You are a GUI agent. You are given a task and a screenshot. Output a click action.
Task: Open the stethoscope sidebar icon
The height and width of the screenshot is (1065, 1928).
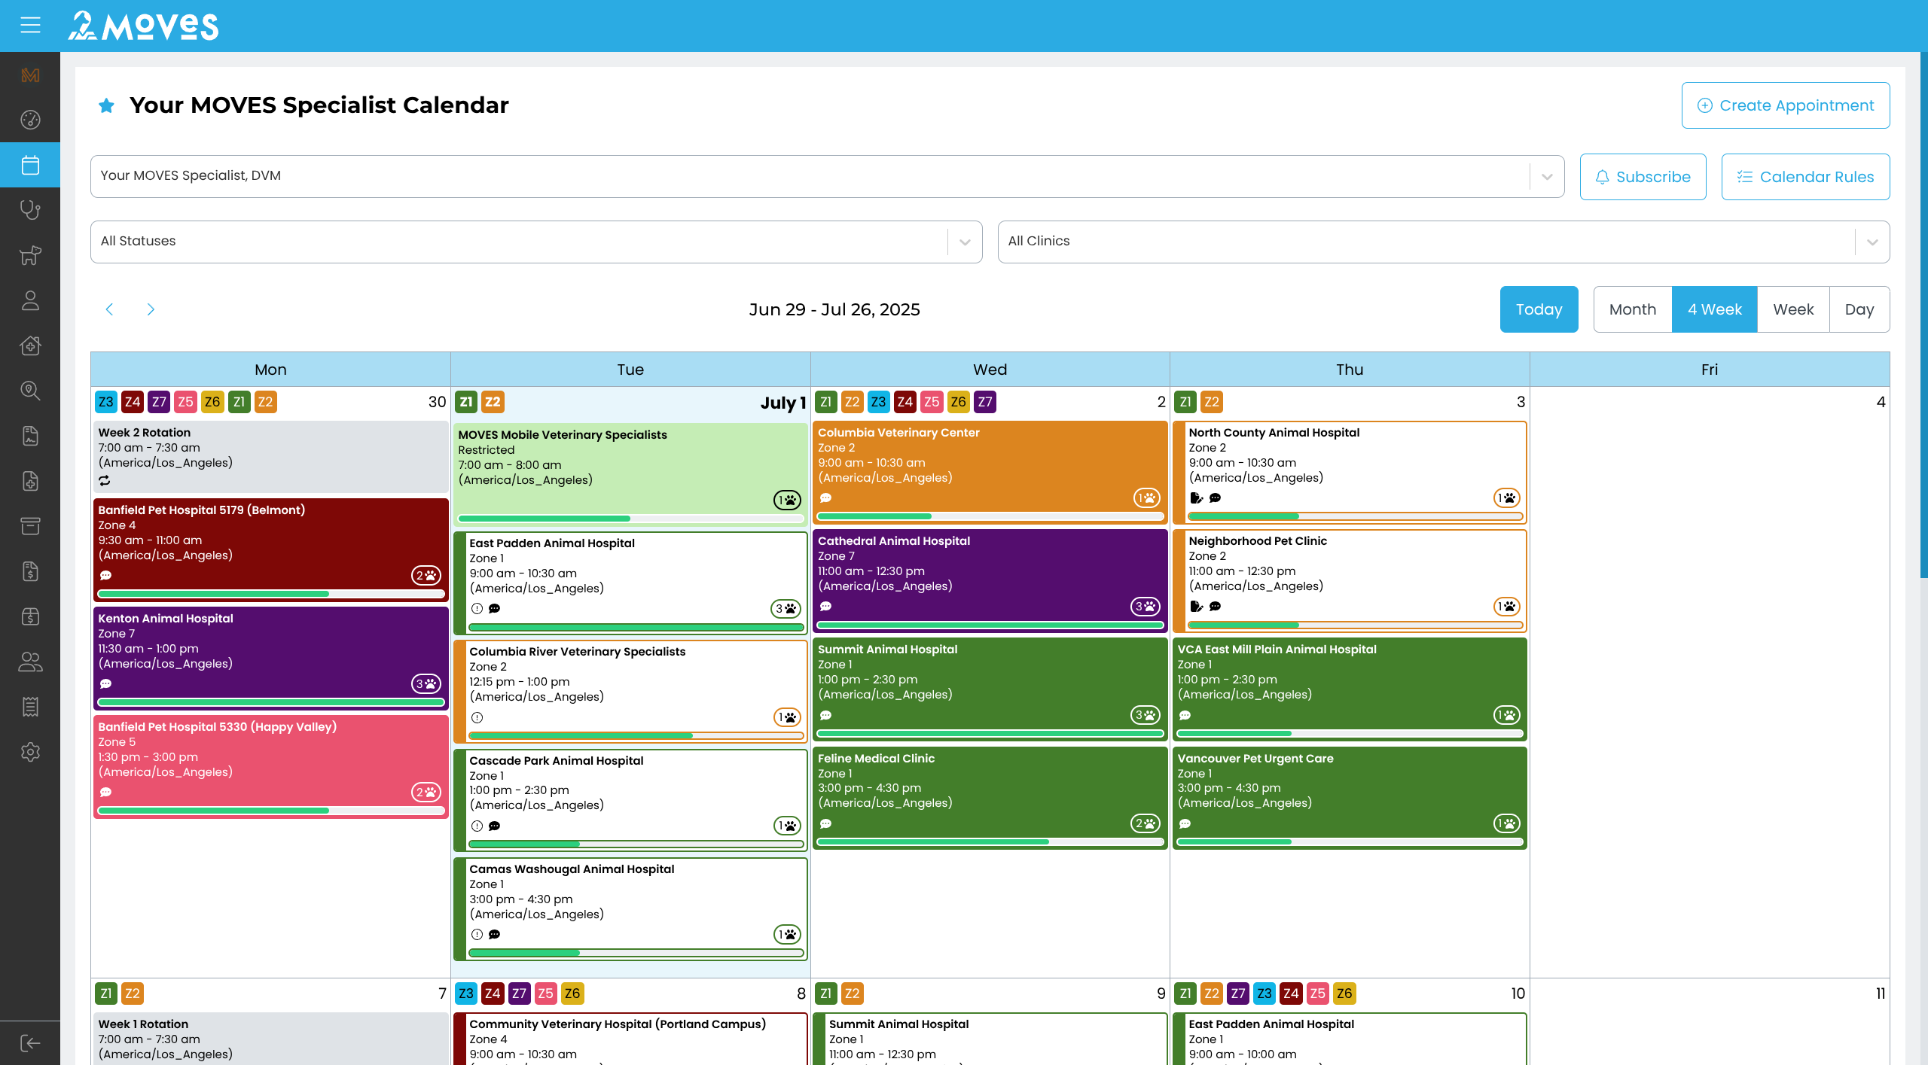pyautogui.click(x=30, y=210)
